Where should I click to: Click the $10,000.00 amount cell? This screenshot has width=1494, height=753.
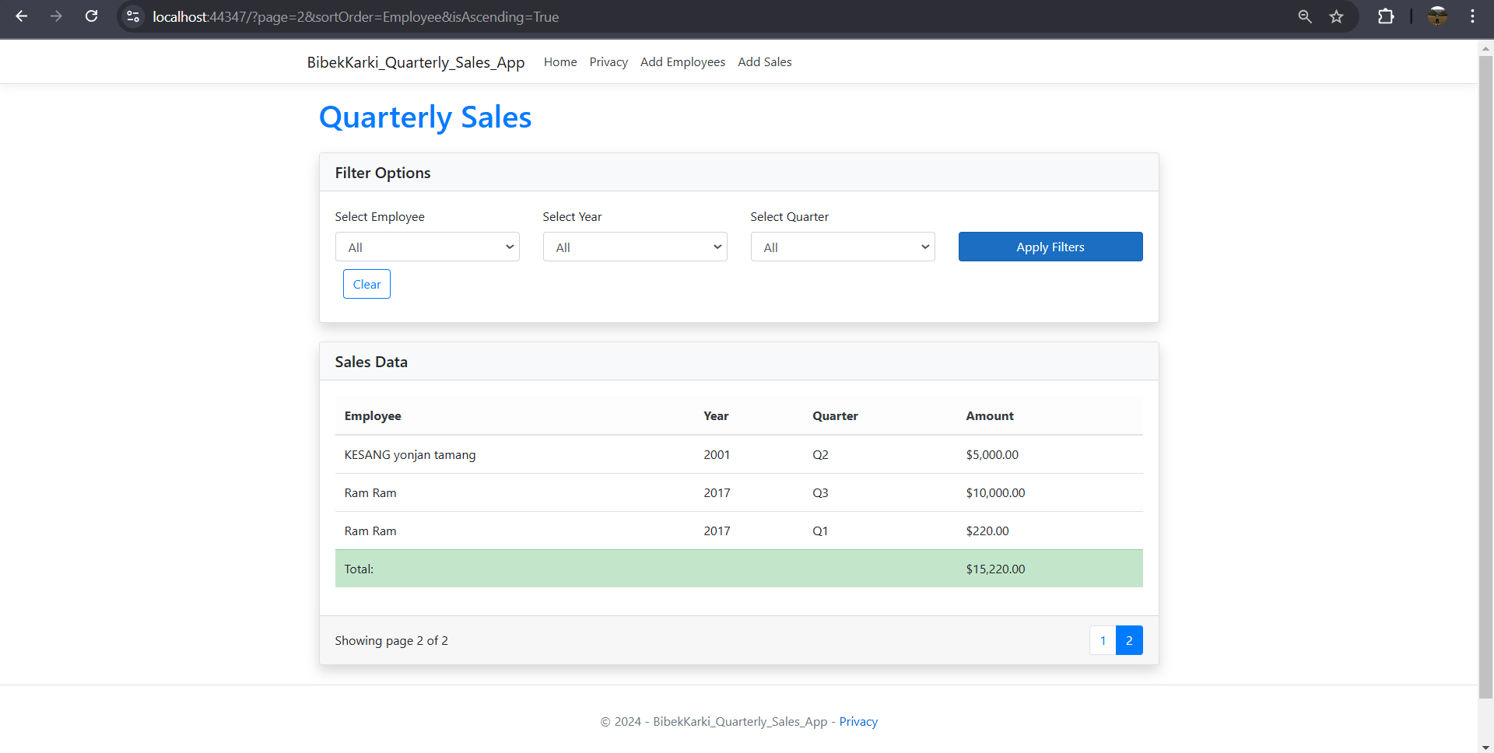tap(995, 493)
